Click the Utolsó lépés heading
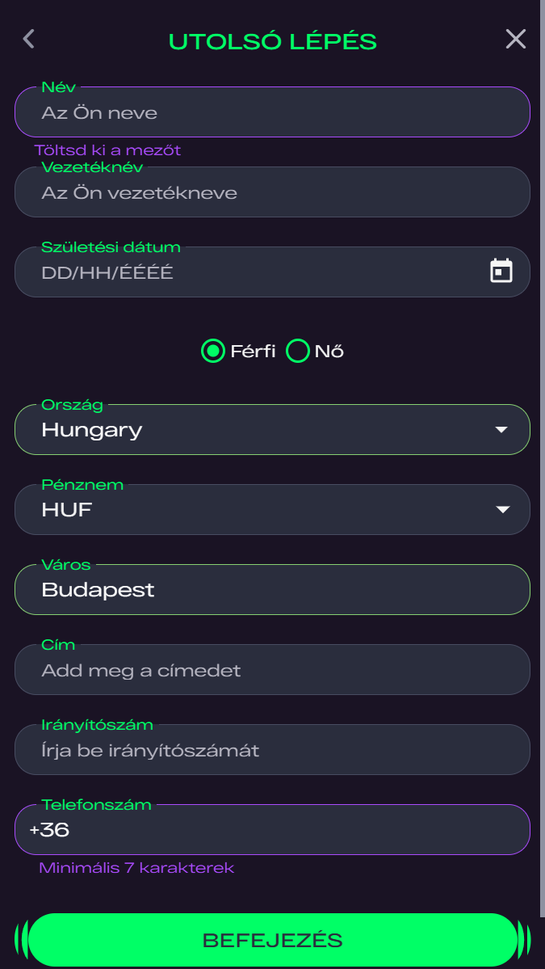This screenshot has width=545, height=969. click(272, 41)
